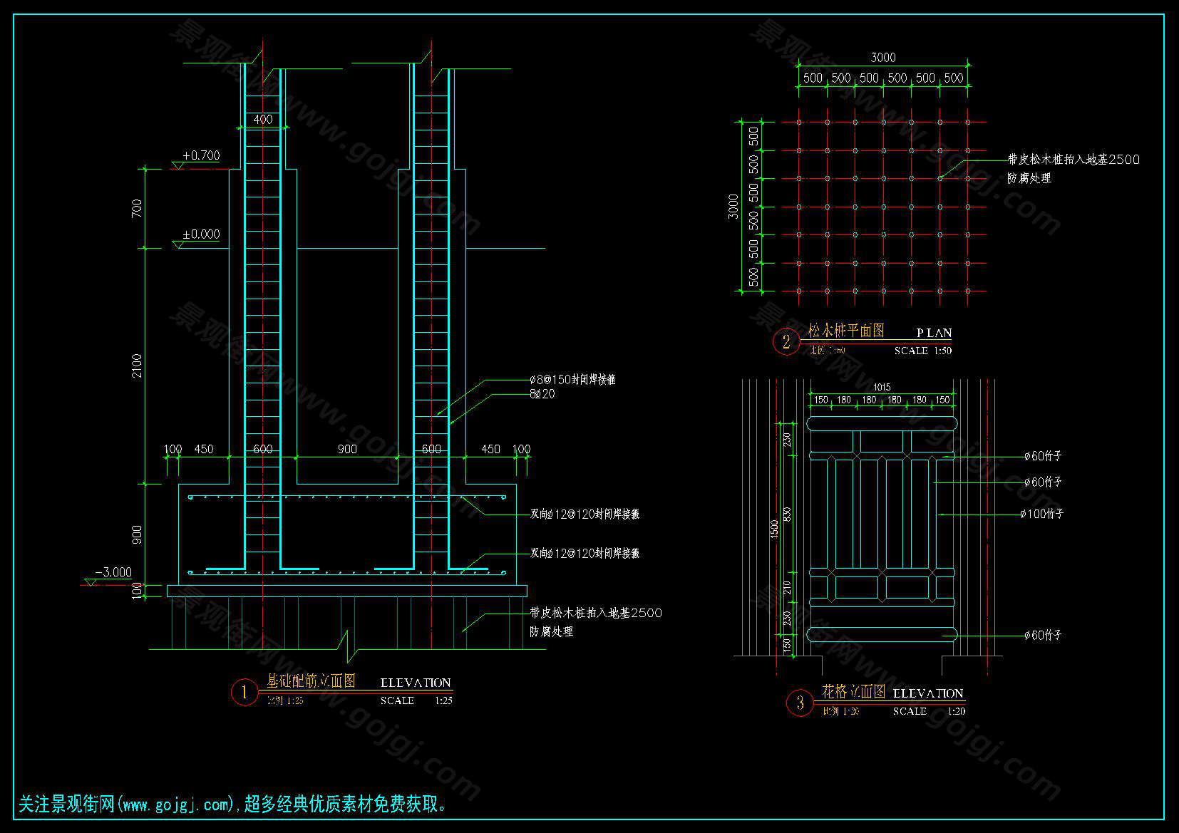This screenshot has width=1179, height=833.
Task: Click the circled number 2 drawing marker
Action: click(786, 342)
